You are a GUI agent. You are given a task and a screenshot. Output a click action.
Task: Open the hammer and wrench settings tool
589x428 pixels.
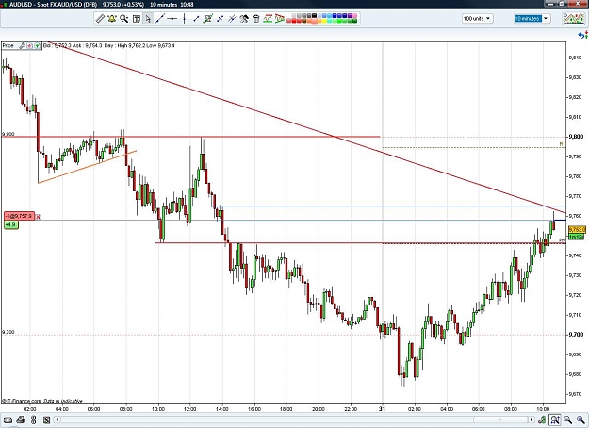(x=244, y=19)
